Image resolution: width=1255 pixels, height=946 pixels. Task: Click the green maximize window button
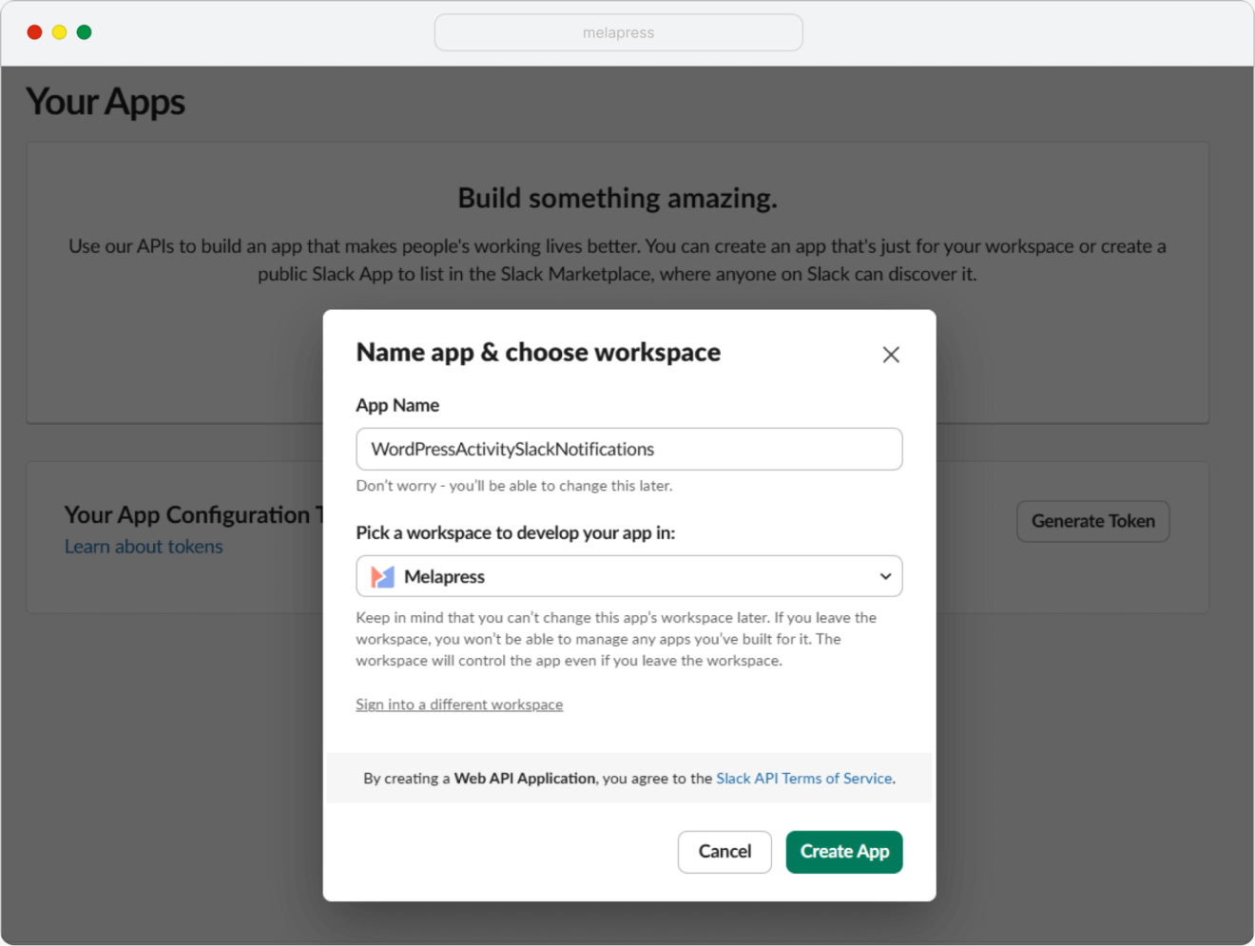84,32
